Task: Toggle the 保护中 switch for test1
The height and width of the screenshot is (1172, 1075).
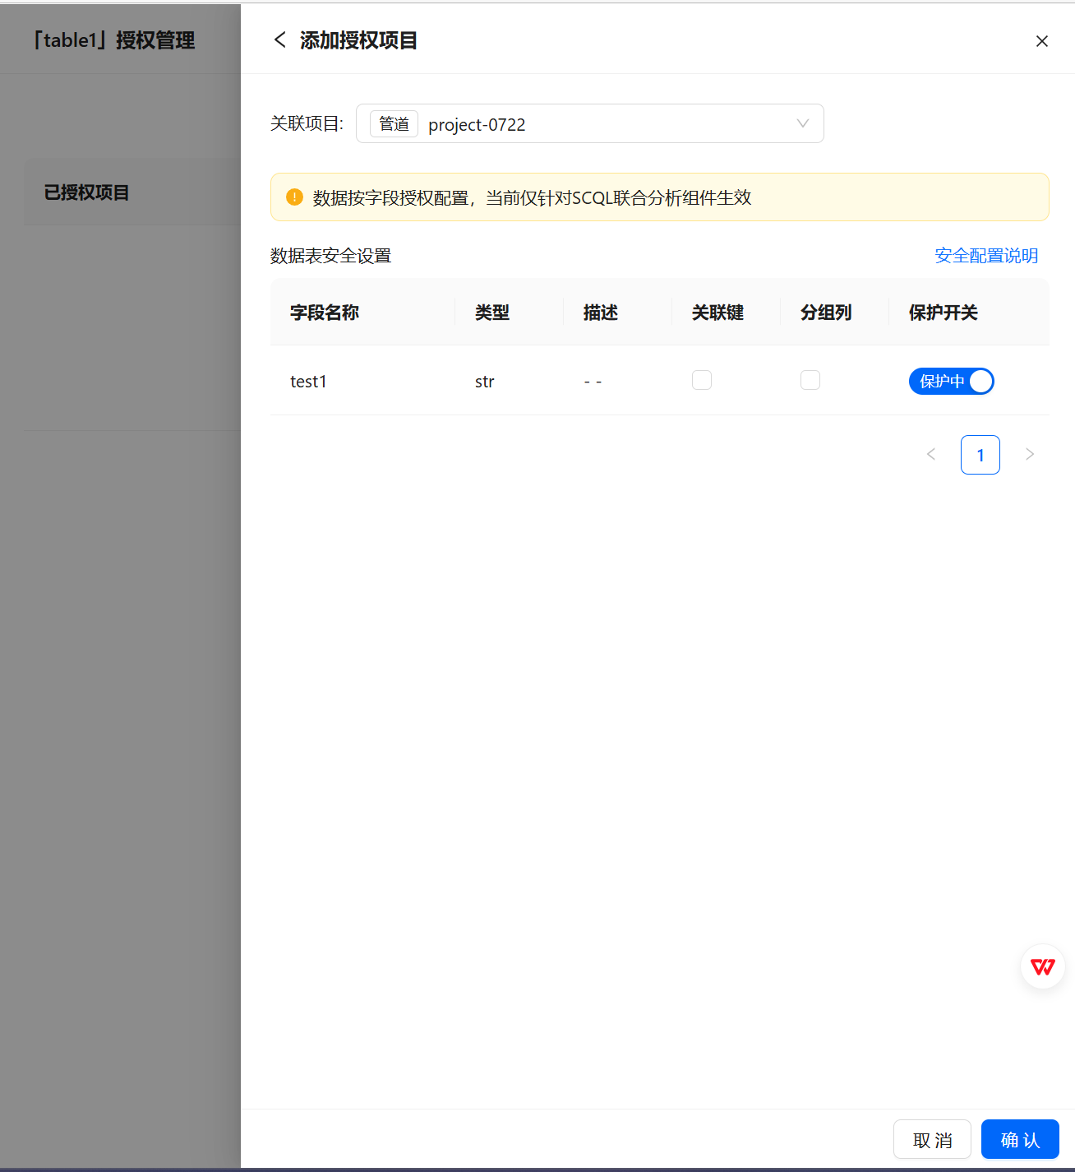Action: click(x=952, y=381)
